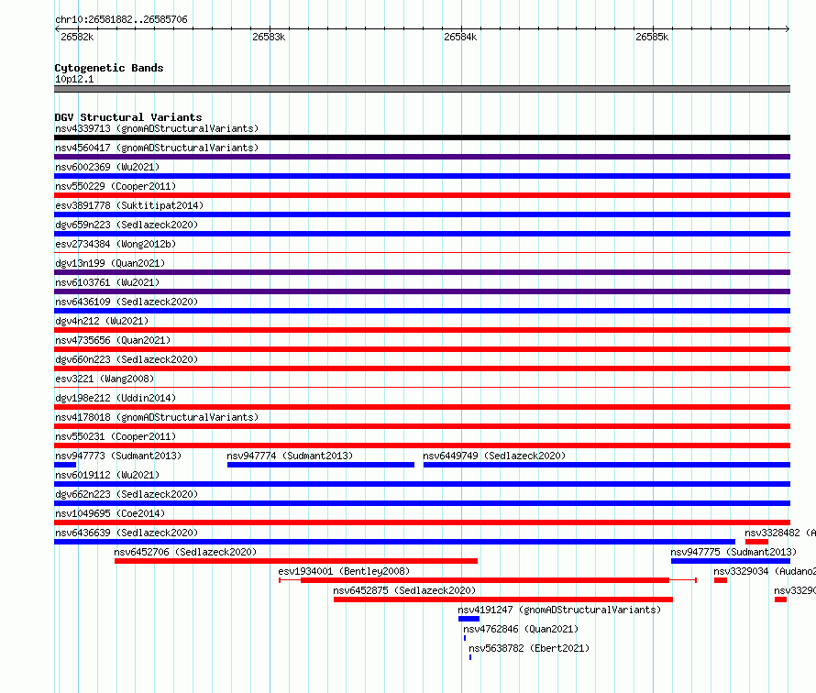Image resolution: width=816 pixels, height=693 pixels.
Task: Click the 10p12.1 cytogenetic band bar
Action: click(422, 89)
